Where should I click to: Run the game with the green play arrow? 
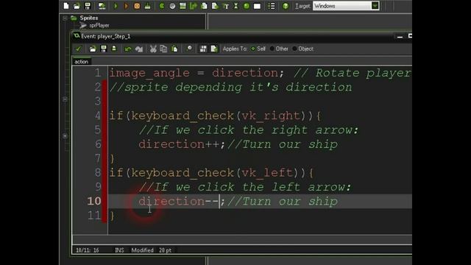116,6
